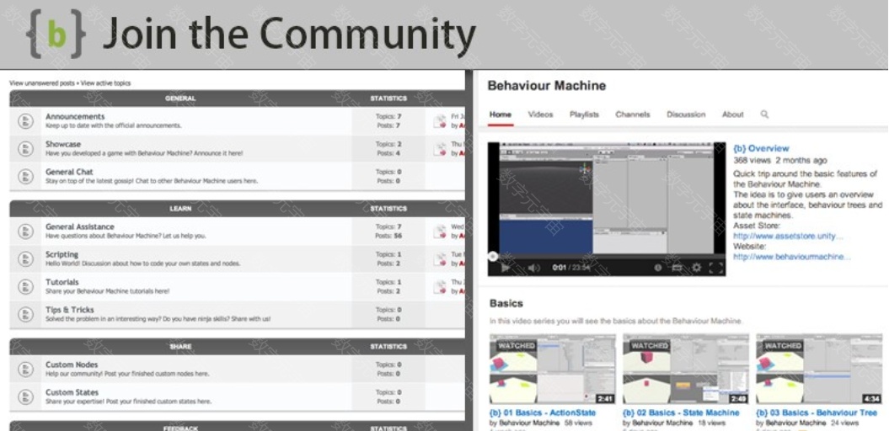Follow the assetstore.unity link in the description
Viewport: 889px width, 431px height.
coord(788,236)
